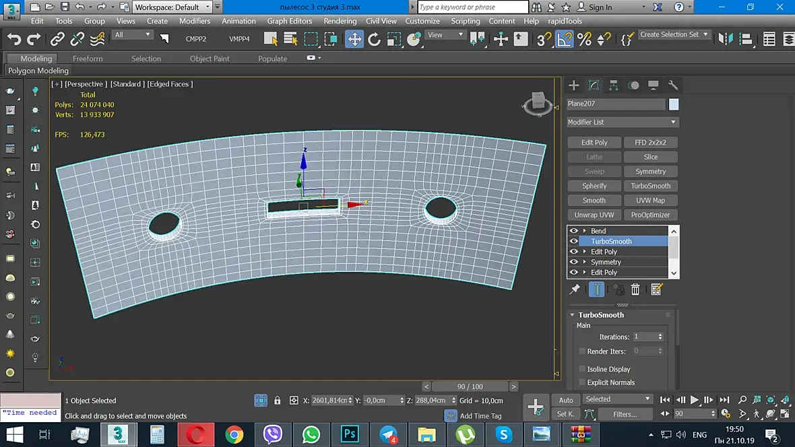Open the Rendering menu

coord(340,21)
